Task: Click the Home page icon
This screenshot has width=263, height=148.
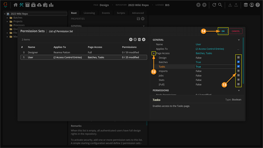Action: point(16,5)
